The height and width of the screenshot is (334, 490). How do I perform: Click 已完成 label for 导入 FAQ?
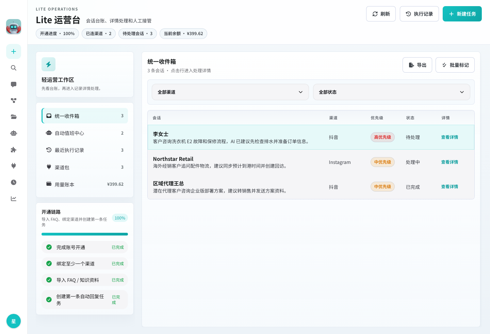click(x=118, y=280)
